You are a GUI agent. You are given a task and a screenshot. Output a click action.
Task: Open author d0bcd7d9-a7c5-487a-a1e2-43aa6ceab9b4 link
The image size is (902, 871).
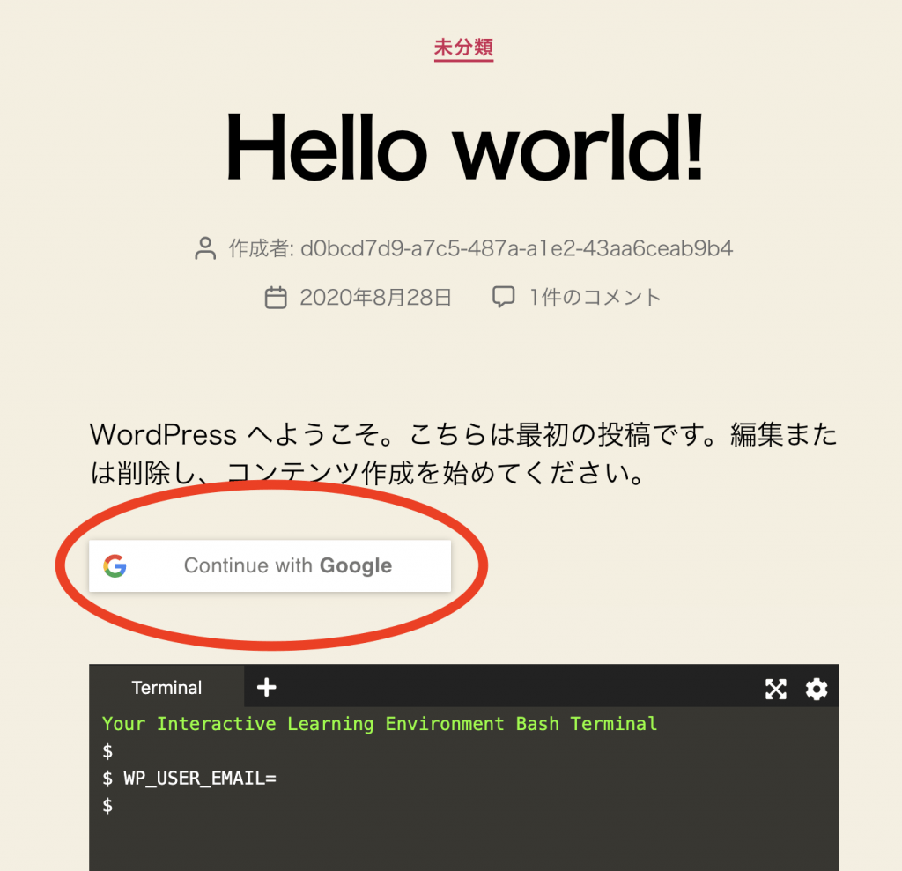pyautogui.click(x=516, y=248)
